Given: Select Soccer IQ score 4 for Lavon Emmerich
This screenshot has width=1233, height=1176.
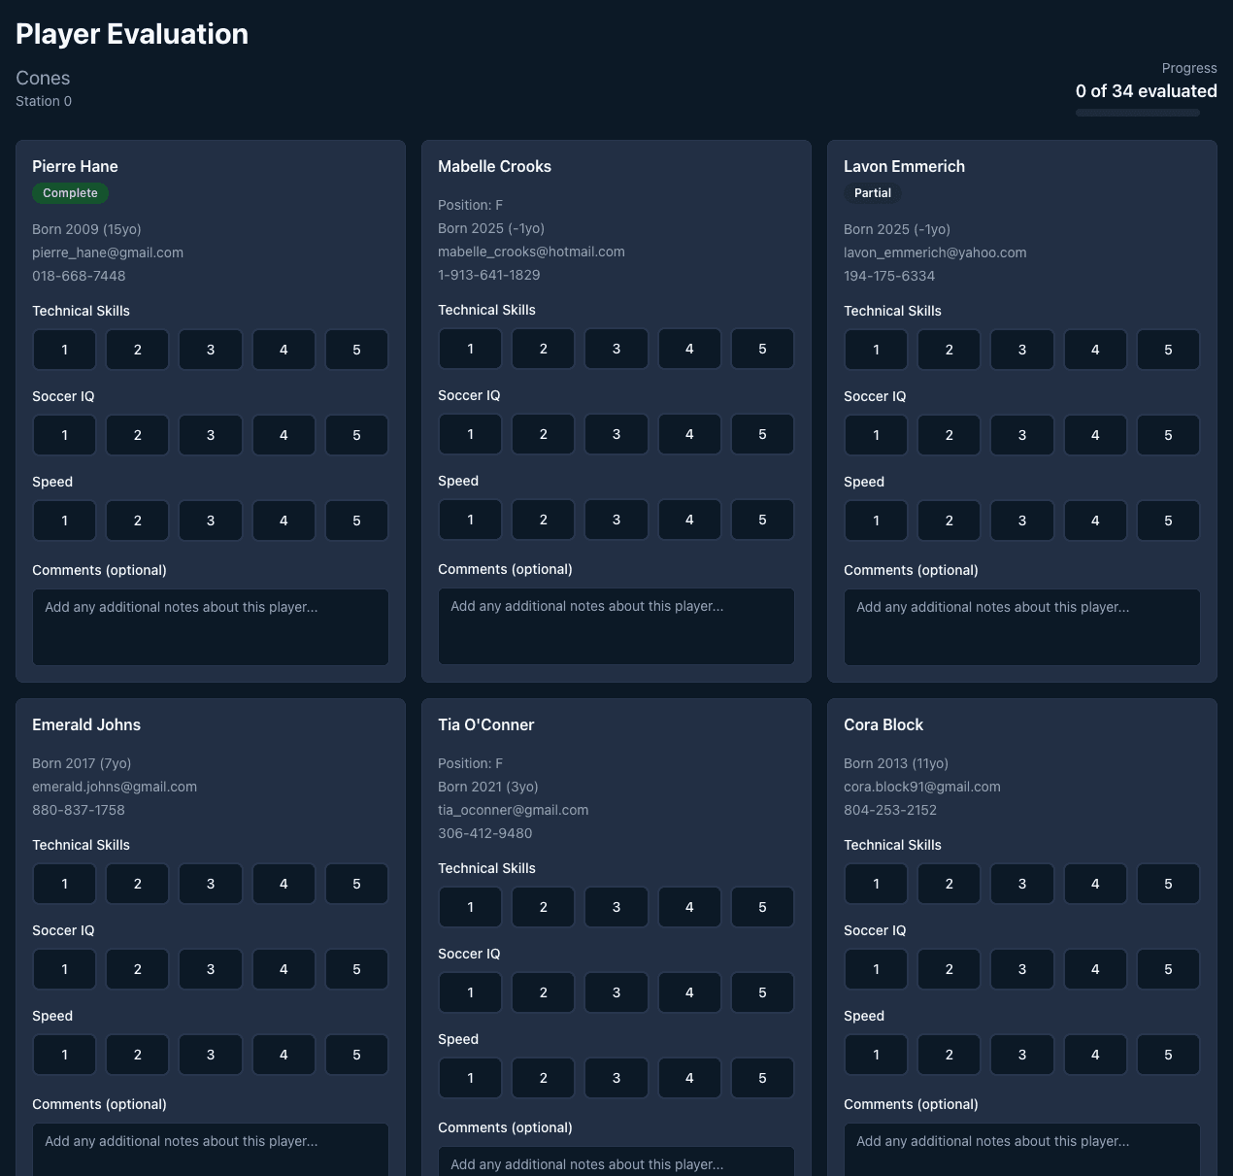Looking at the screenshot, I should click(1095, 435).
